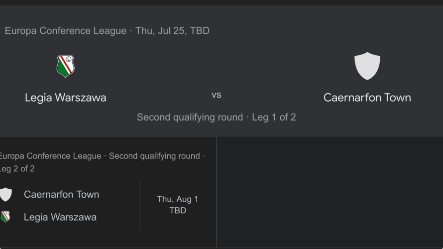The width and height of the screenshot is (443, 249).
Task: Click the "Thu, Aug 1" date in Leg 2 card
Action: (178, 199)
